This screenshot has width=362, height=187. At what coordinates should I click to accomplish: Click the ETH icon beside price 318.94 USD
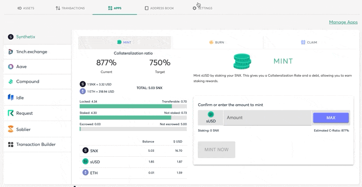point(83,91)
